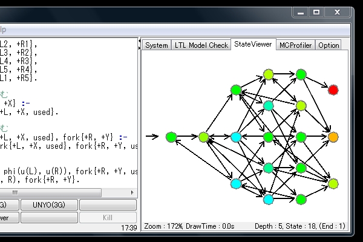Viewport: 363px width, 242px height.
Task: Open the LTL Model Check tab
Action: click(201, 45)
